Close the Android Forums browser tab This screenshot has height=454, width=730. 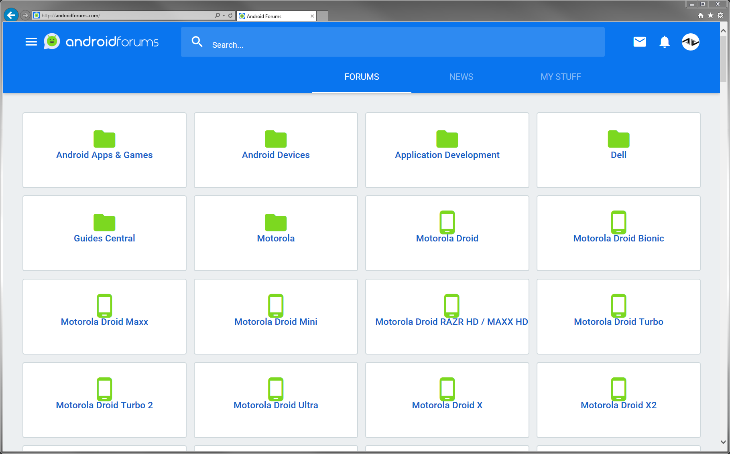(312, 16)
